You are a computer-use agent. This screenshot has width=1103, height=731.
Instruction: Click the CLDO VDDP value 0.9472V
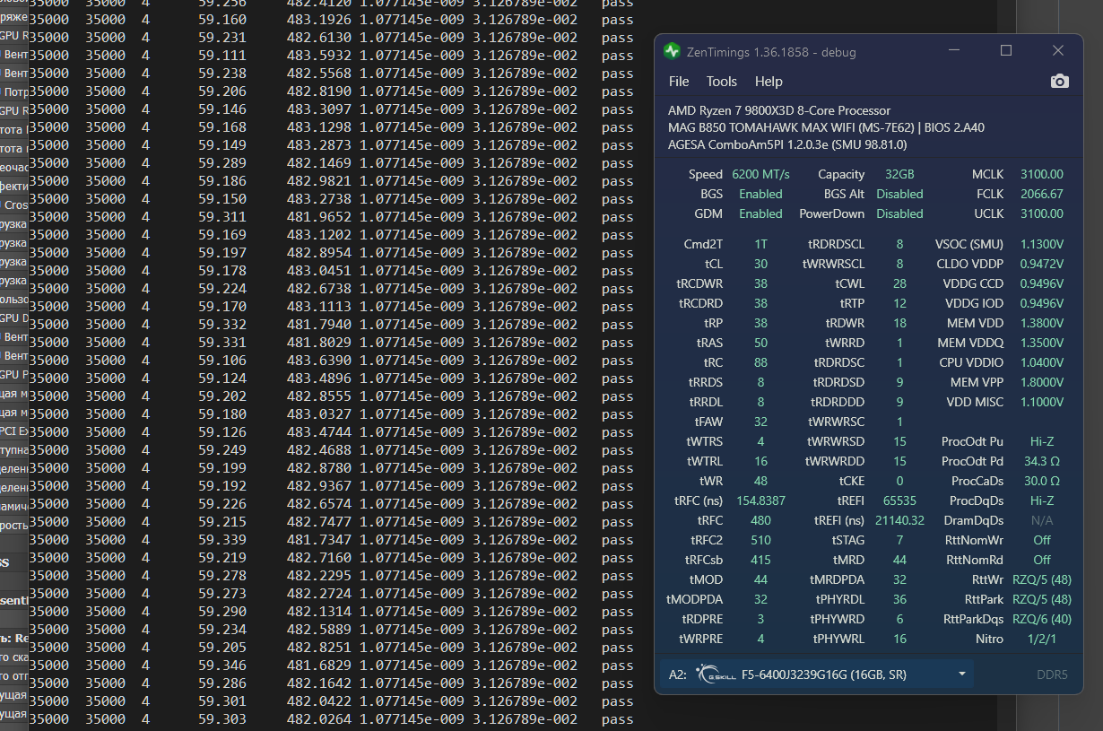1042,265
